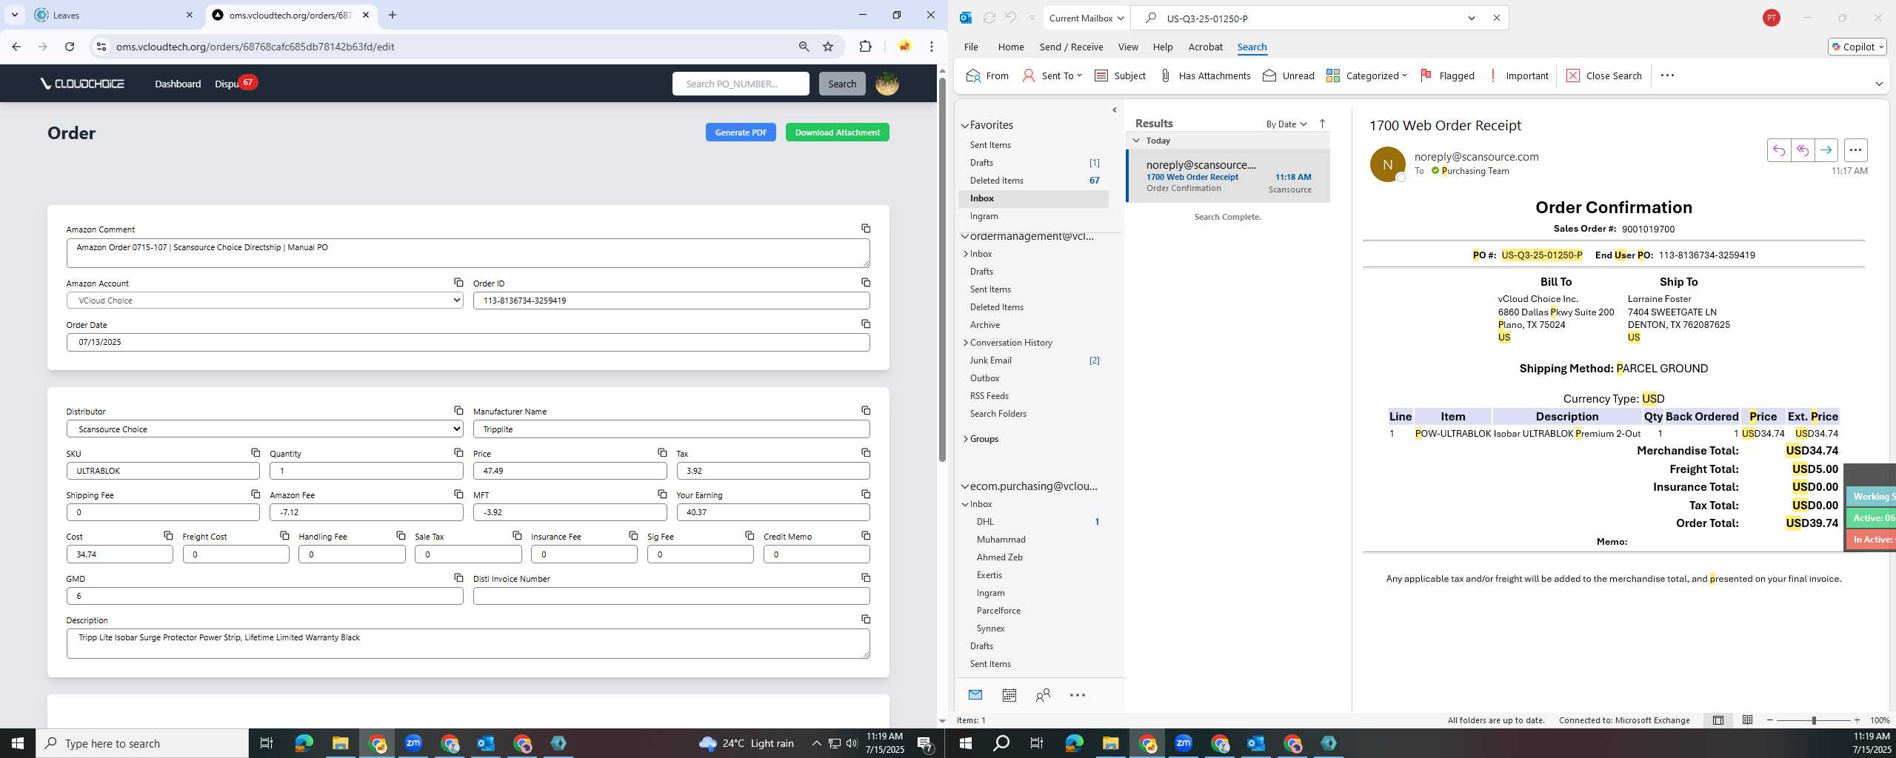The image size is (1896, 758).
Task: Bookmark this page with the star icon
Action: [x=828, y=47]
